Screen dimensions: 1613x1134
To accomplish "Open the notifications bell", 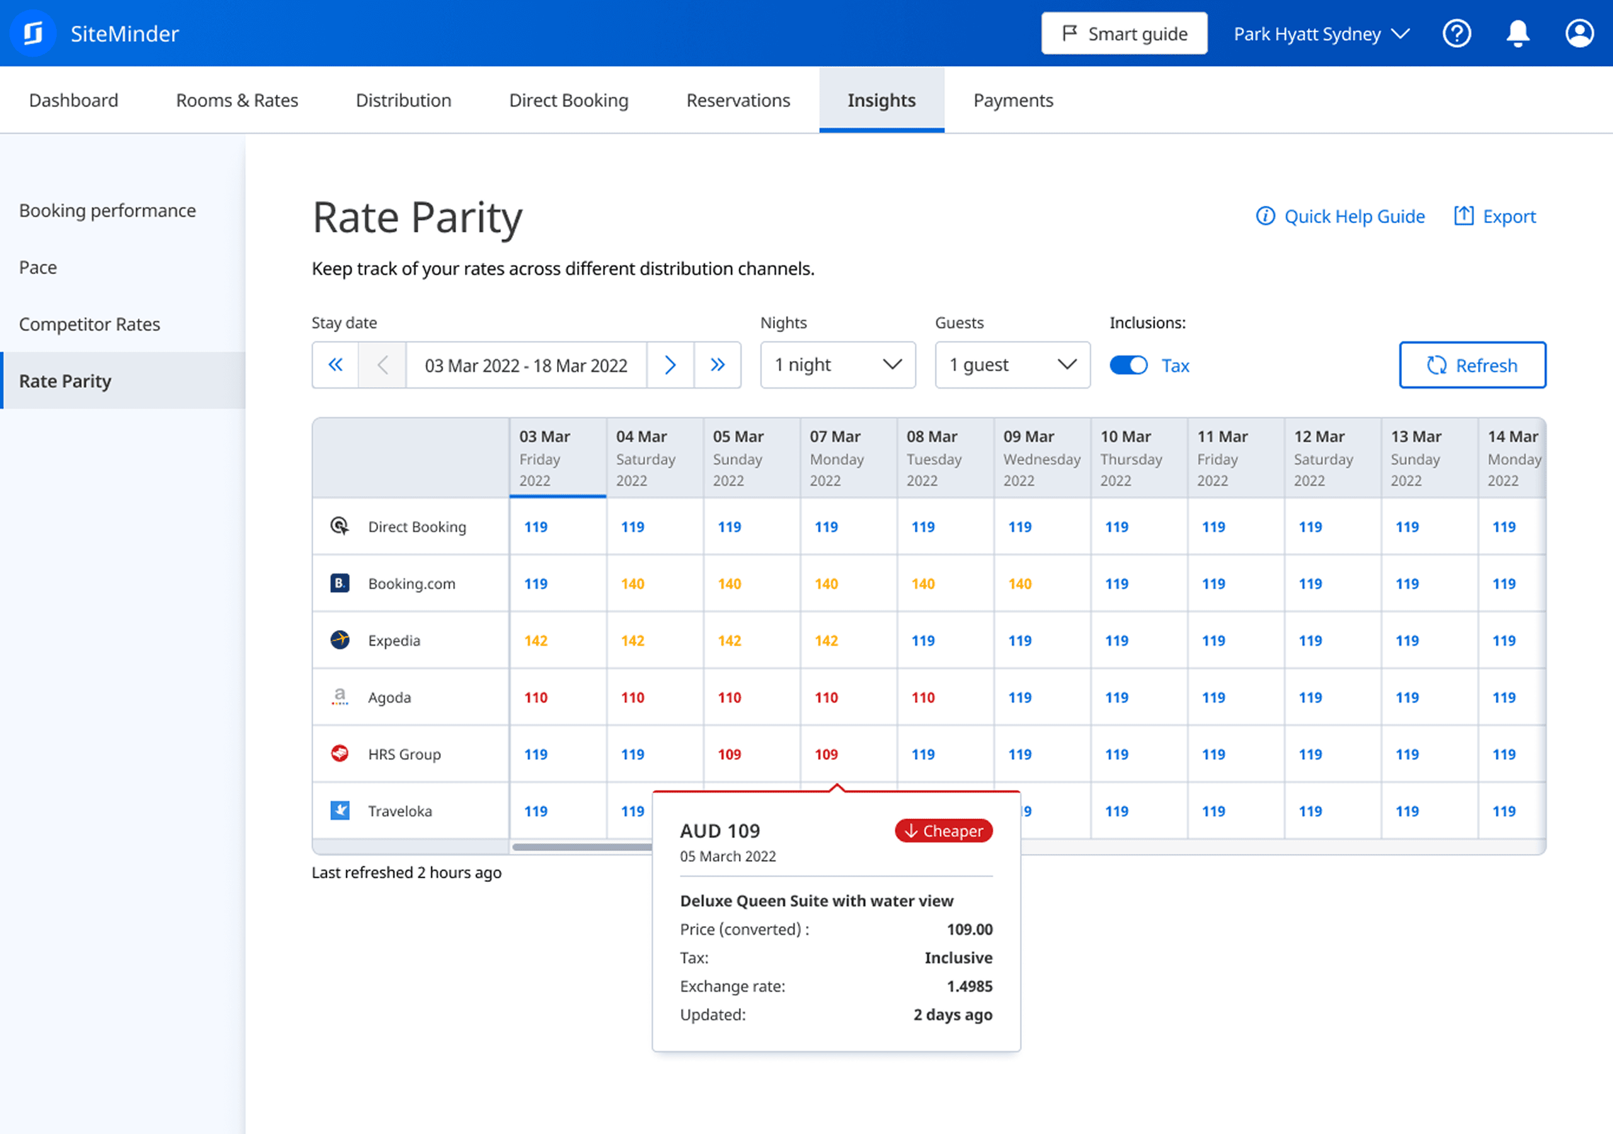I will pyautogui.click(x=1517, y=33).
